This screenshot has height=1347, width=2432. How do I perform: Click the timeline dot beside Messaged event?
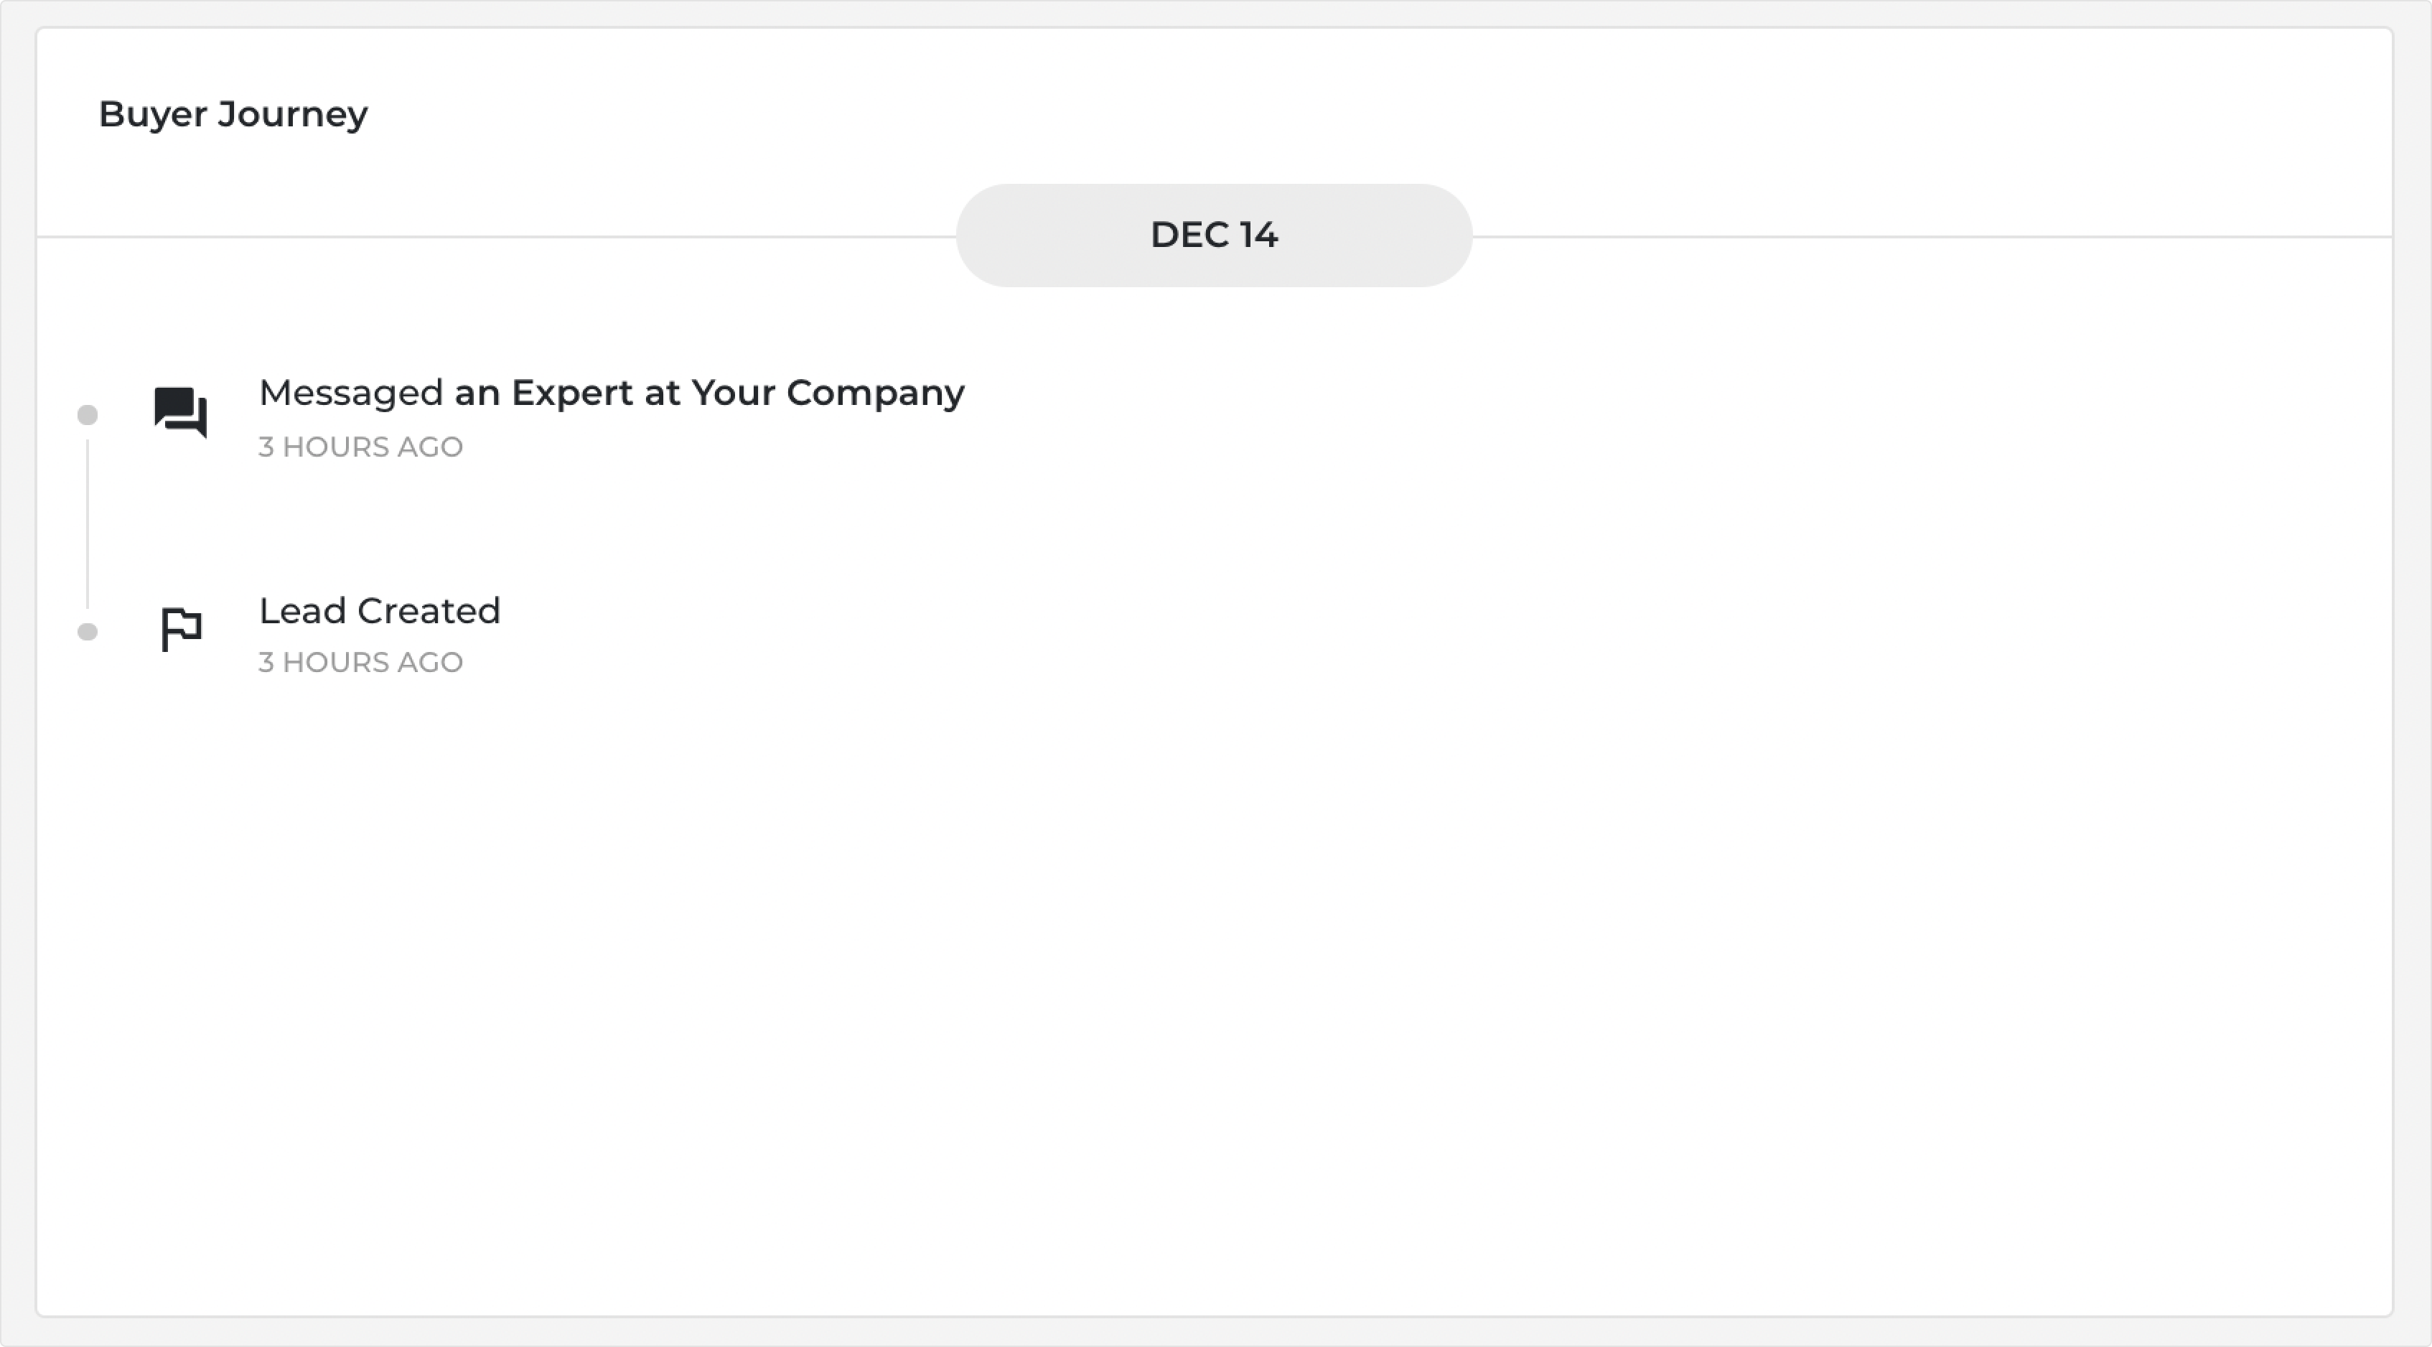(88, 415)
